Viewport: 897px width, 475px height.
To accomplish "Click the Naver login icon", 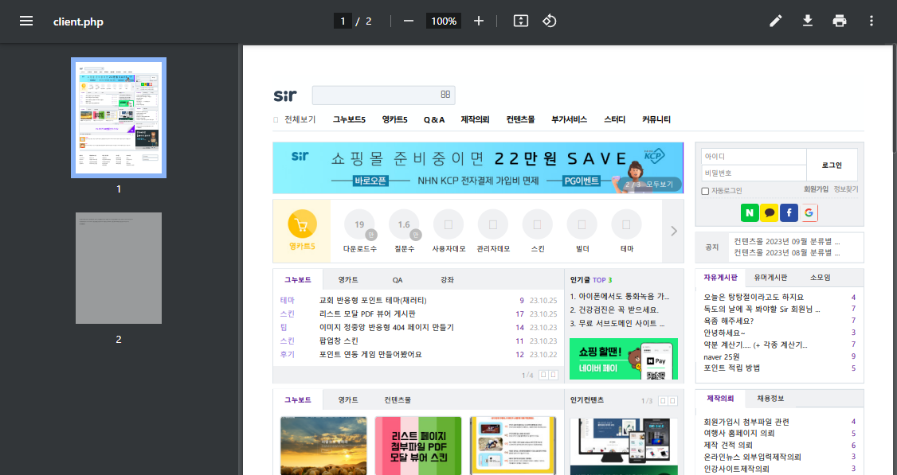I will pyautogui.click(x=750, y=212).
